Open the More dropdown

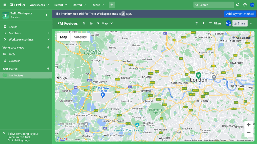click(x=98, y=5)
